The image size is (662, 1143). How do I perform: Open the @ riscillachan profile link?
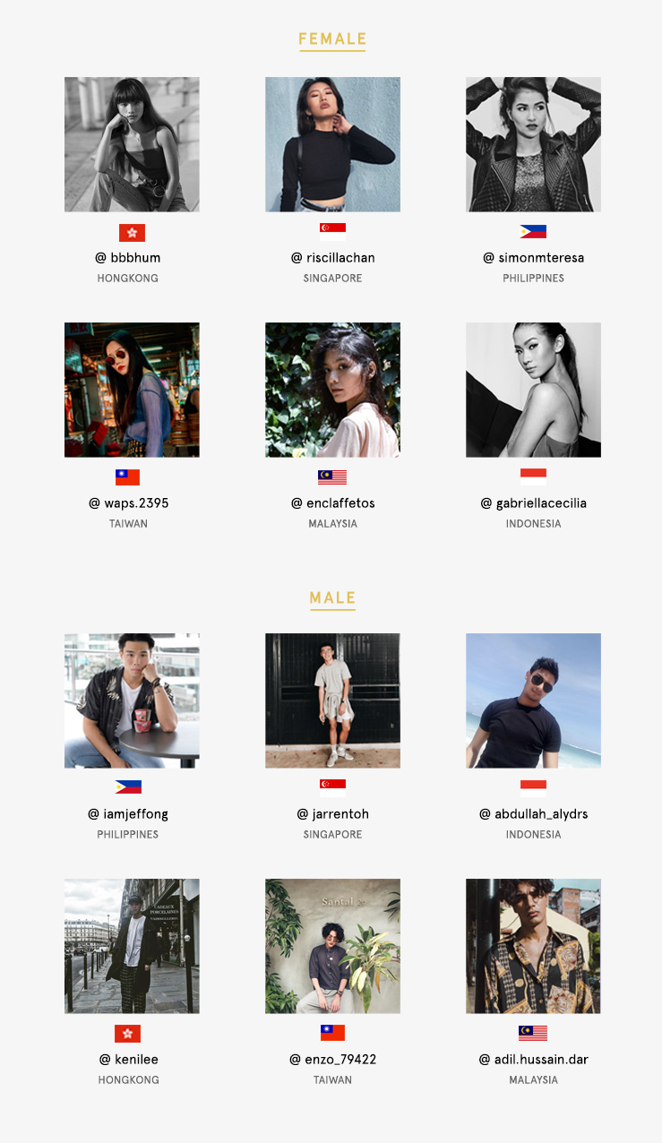click(x=333, y=258)
